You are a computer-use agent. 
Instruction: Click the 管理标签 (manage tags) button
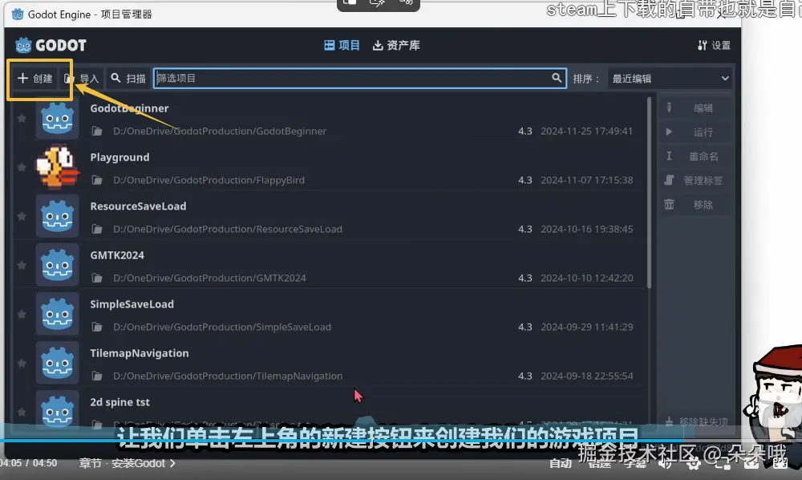(695, 181)
